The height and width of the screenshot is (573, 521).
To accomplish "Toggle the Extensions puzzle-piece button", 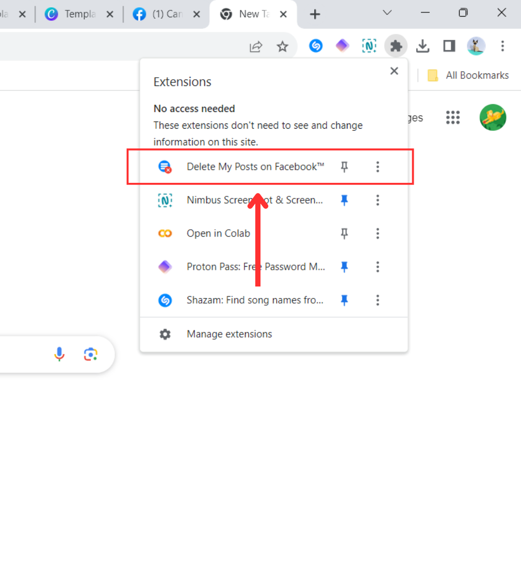I will (396, 46).
